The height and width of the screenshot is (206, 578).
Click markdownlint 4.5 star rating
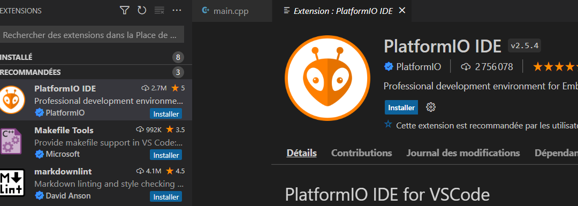pos(175,171)
